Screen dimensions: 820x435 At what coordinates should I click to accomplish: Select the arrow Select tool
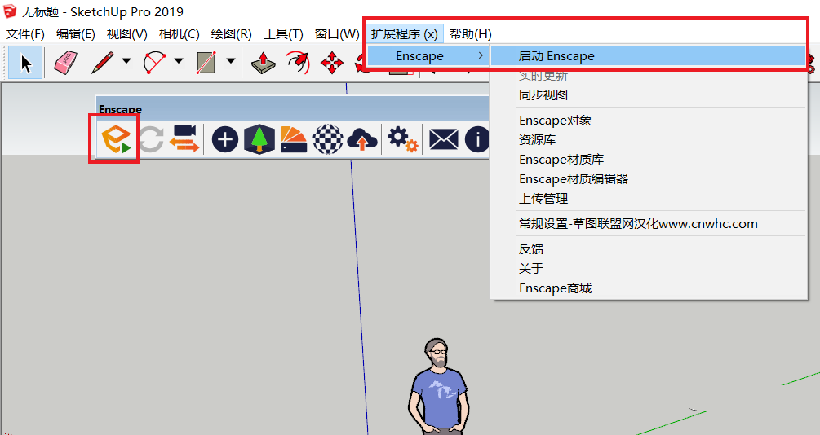[25, 63]
